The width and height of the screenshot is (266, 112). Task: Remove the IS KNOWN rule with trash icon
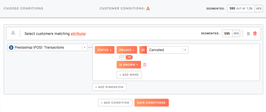point(145,65)
